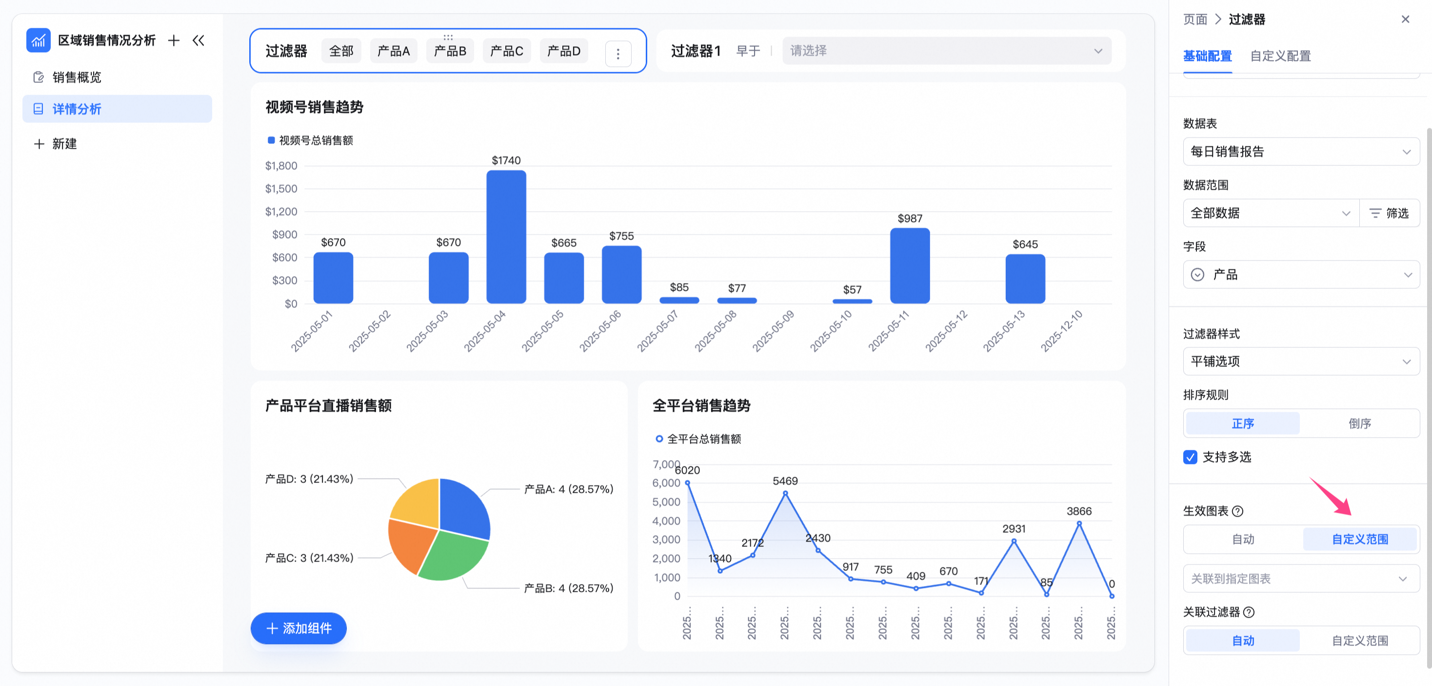1432x686 pixels.
Task: Click the 筛选 filter icon button
Action: (x=1389, y=213)
